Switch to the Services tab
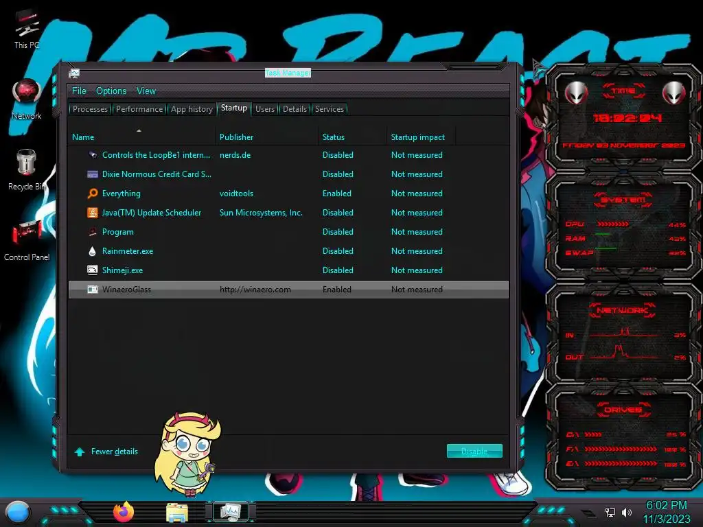This screenshot has width=703, height=527. (x=330, y=109)
